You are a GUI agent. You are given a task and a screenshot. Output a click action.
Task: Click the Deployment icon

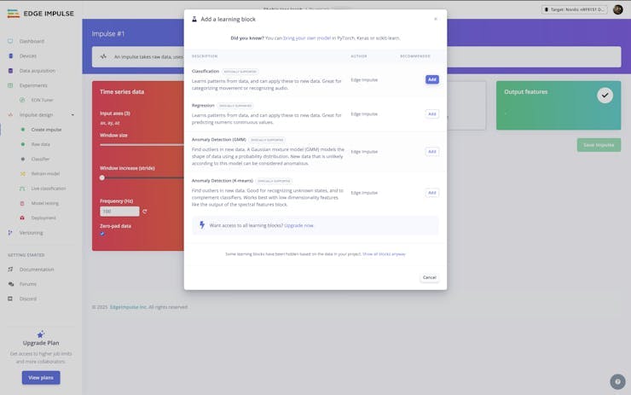click(22, 218)
